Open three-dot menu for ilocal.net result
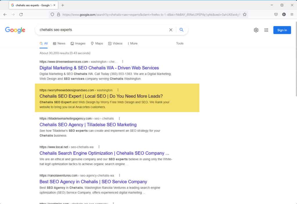This screenshot has width=297, height=204. (x=99, y=147)
